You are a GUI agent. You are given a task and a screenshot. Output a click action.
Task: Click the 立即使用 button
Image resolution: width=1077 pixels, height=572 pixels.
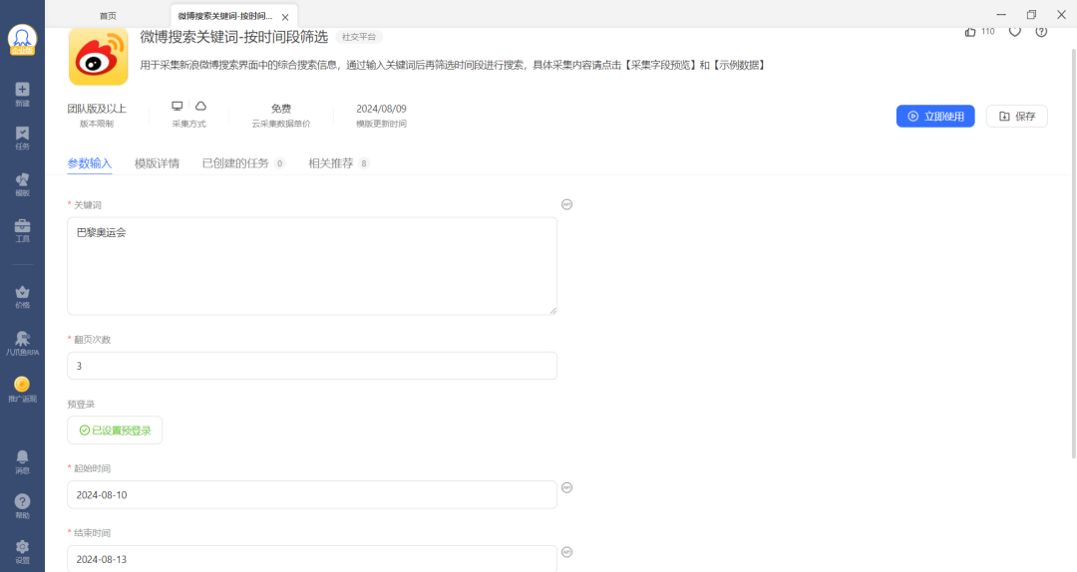(x=935, y=116)
